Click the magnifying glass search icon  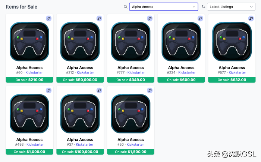[x=126, y=7]
